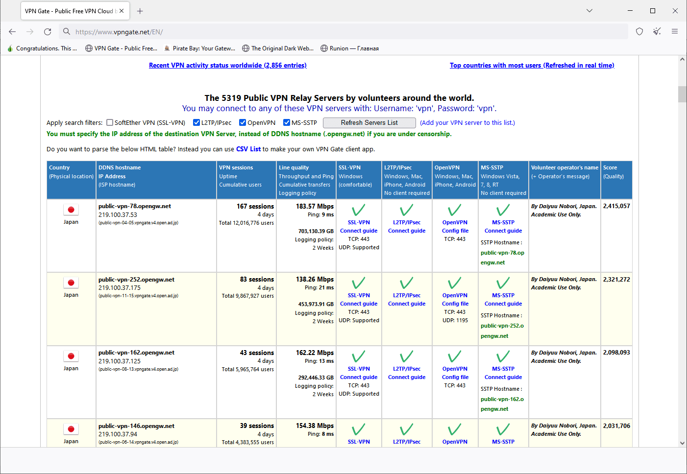Click the page's vertical scrollbar thumb
The image size is (687, 474).
pos(682,94)
